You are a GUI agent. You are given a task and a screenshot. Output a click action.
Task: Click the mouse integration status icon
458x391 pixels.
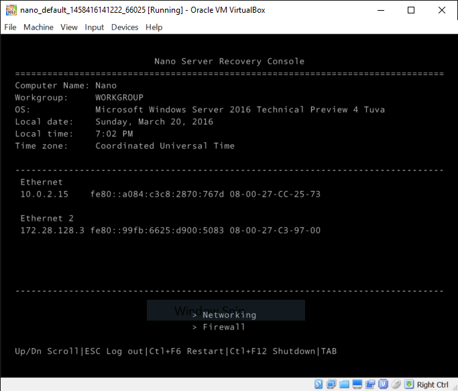tap(396, 384)
